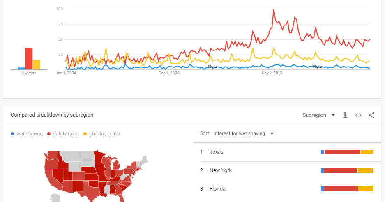Click the yellow shaving brush legend dot

[x=85, y=134]
